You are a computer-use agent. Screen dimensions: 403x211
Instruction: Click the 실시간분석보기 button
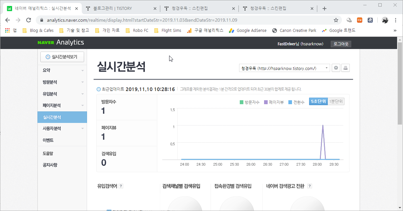(x=62, y=57)
